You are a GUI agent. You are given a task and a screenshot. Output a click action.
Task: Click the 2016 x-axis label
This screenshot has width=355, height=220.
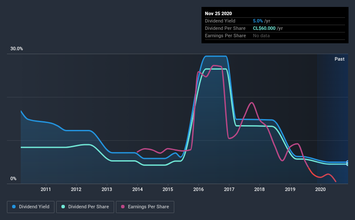198,189
